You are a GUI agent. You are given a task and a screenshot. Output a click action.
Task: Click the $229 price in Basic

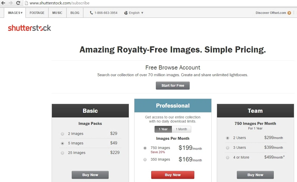pyautogui.click(x=115, y=152)
